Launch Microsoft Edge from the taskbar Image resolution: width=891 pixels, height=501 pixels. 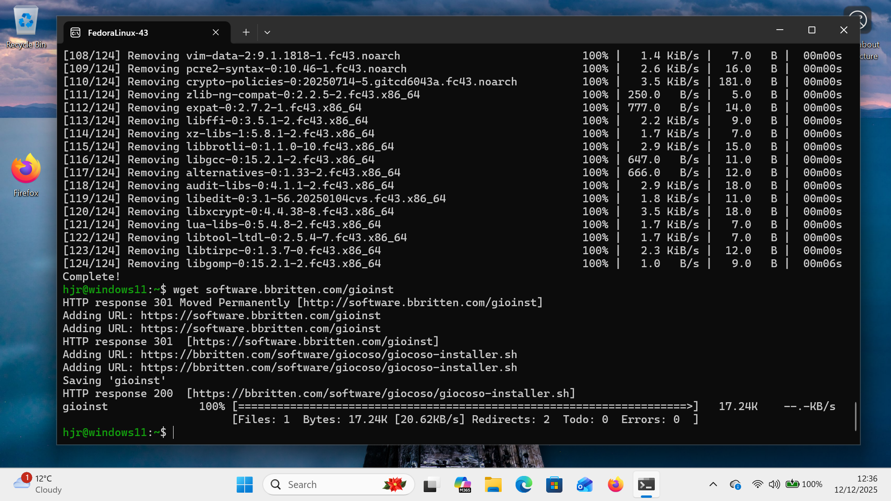(x=523, y=485)
